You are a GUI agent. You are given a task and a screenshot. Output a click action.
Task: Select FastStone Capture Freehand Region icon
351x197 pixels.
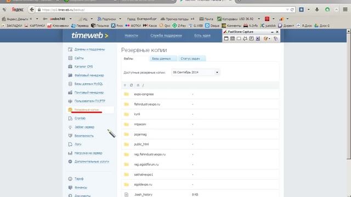pos(245,39)
